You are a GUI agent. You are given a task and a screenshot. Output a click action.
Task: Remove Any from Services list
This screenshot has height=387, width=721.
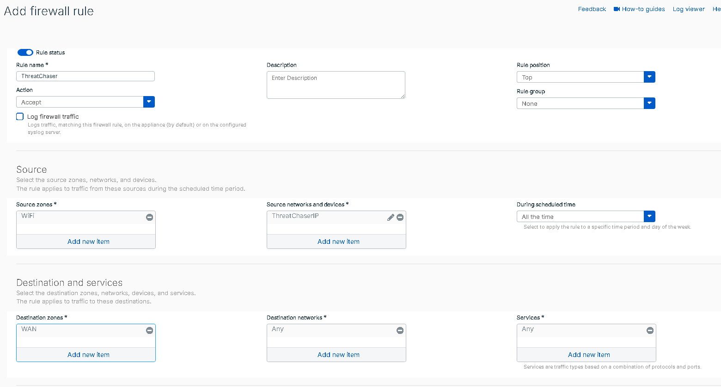click(x=650, y=330)
